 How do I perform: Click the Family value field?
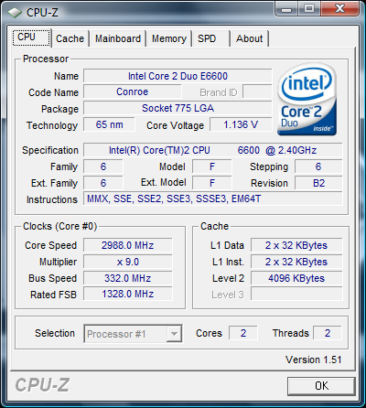(x=103, y=166)
